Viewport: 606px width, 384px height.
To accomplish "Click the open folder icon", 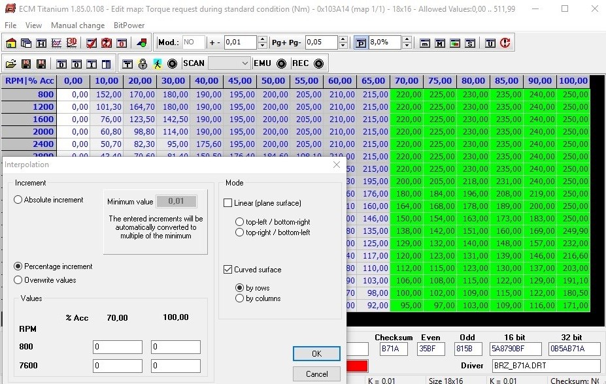I will pyautogui.click(x=11, y=63).
